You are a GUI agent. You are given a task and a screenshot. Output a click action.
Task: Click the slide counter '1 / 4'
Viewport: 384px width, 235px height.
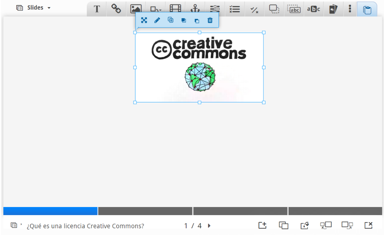pyautogui.click(x=193, y=226)
